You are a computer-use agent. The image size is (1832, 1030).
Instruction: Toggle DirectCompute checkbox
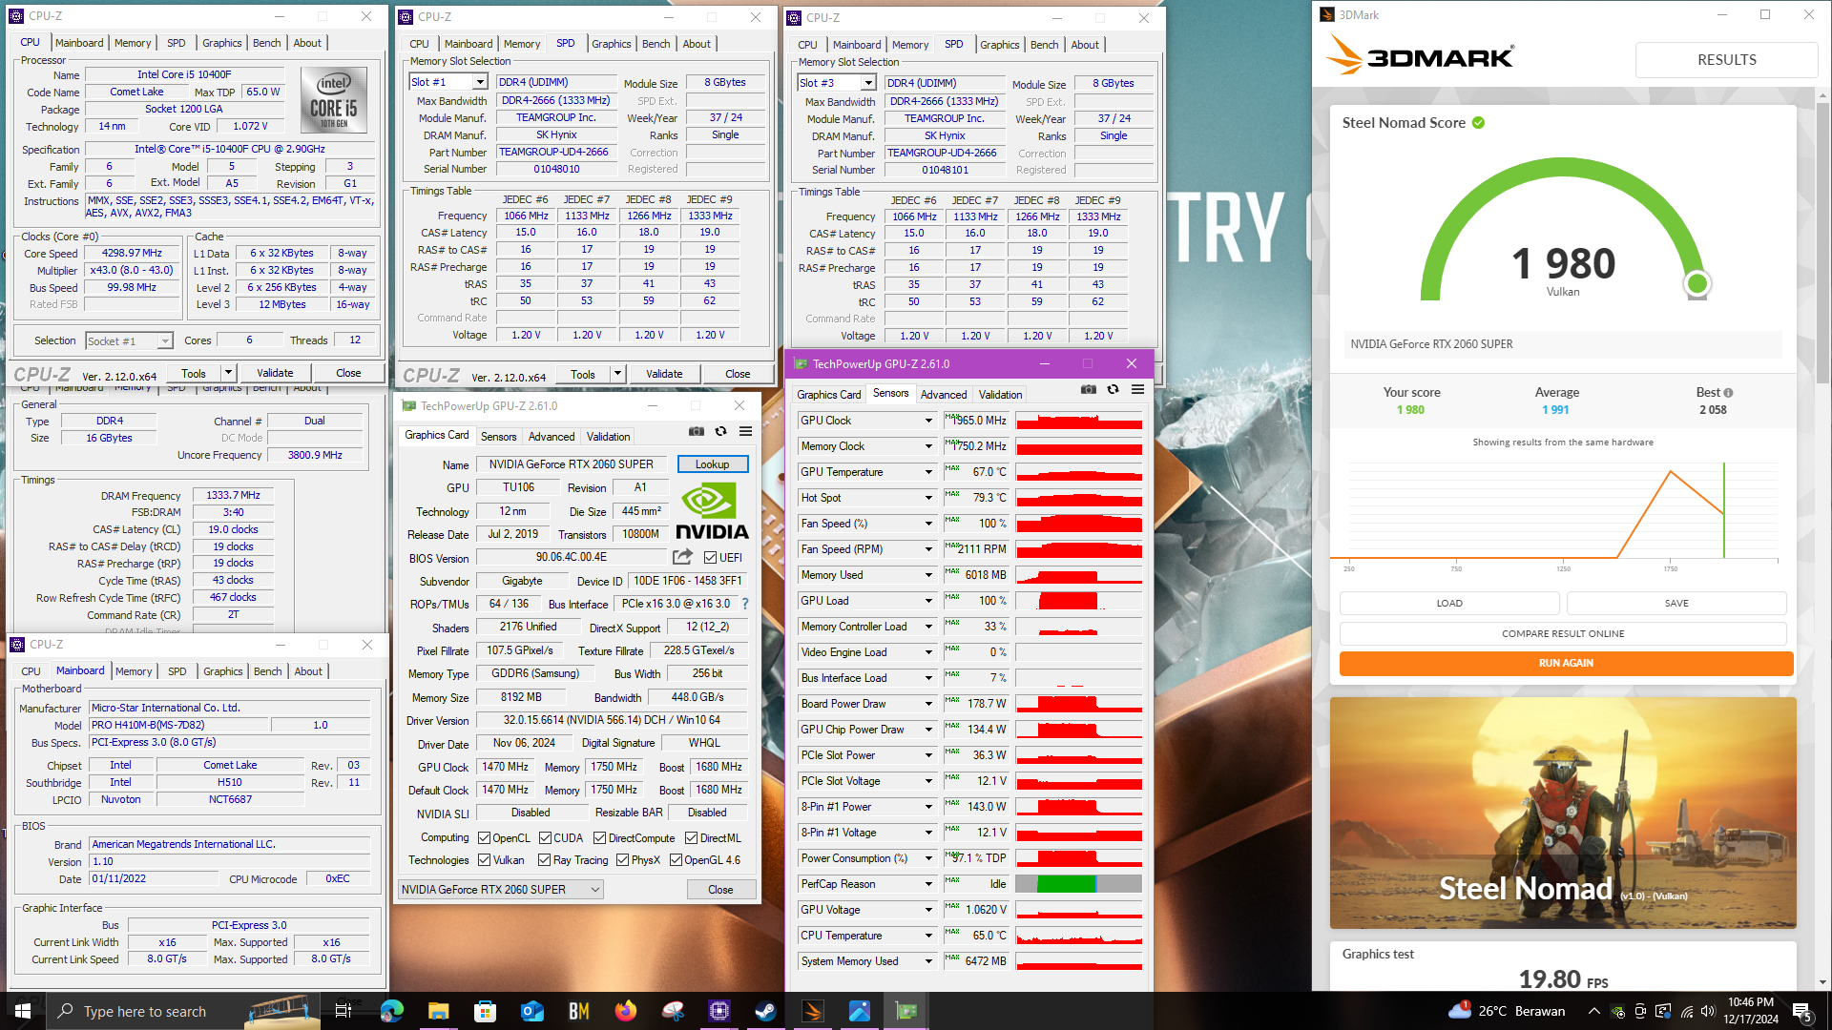(x=599, y=838)
